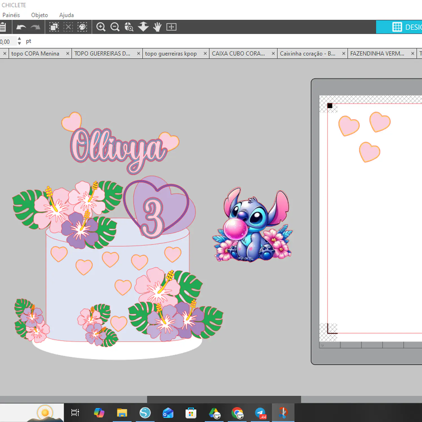Image resolution: width=422 pixels, height=422 pixels.
Task: Zoom in with the plus magnifier
Action: point(101,27)
